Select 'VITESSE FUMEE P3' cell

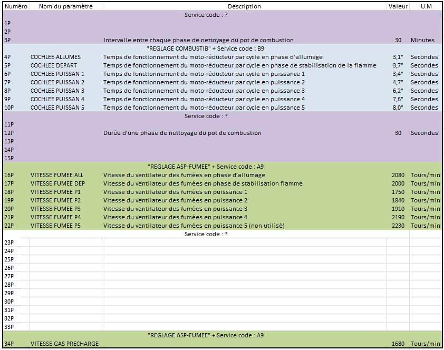tap(55, 209)
